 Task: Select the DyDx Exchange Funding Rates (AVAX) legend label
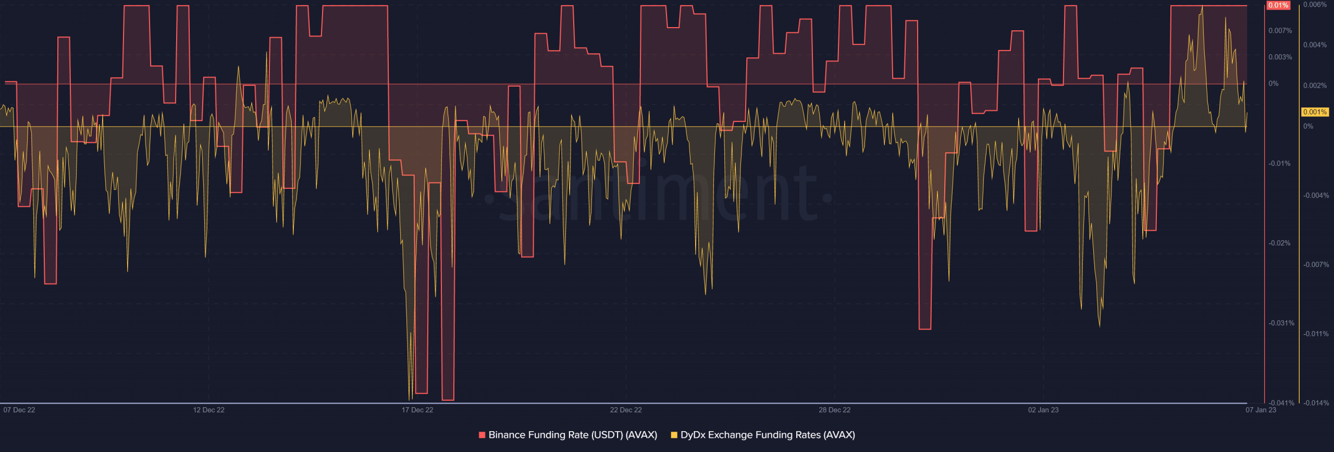tap(768, 435)
